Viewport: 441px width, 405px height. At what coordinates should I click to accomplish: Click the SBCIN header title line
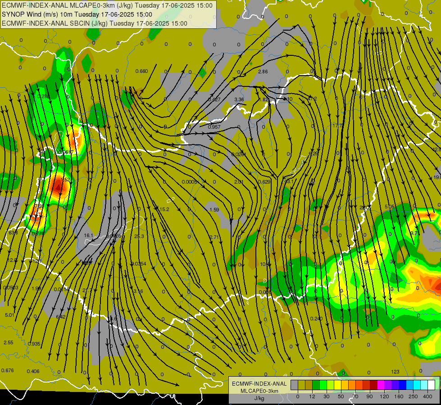coord(95,23)
